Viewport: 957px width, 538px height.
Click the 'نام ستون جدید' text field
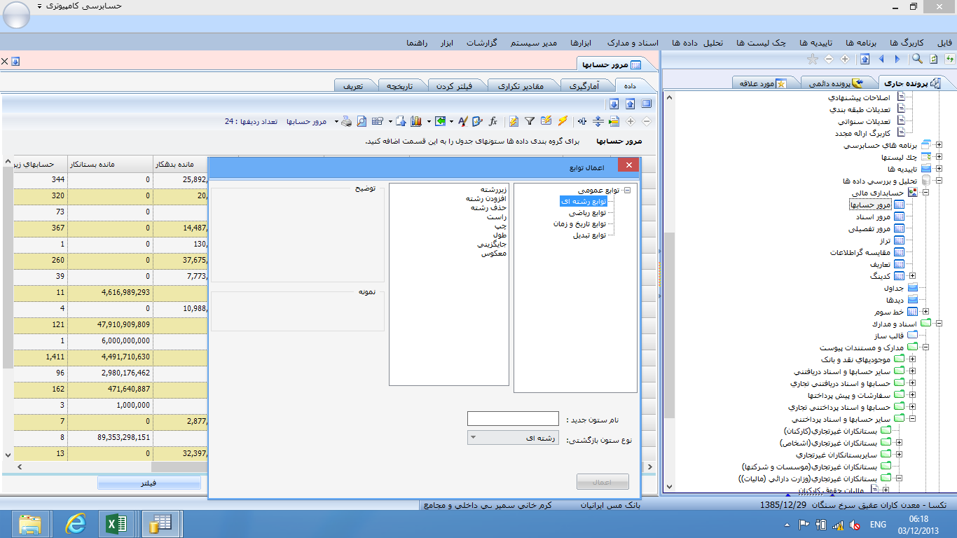(x=513, y=419)
